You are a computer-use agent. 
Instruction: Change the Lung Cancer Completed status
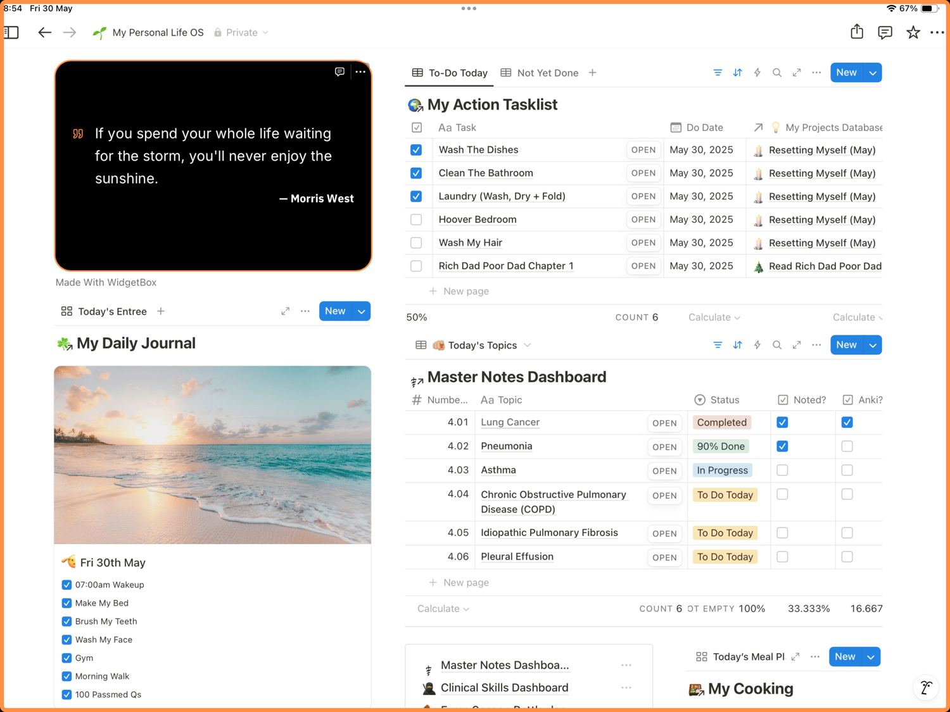tap(722, 423)
